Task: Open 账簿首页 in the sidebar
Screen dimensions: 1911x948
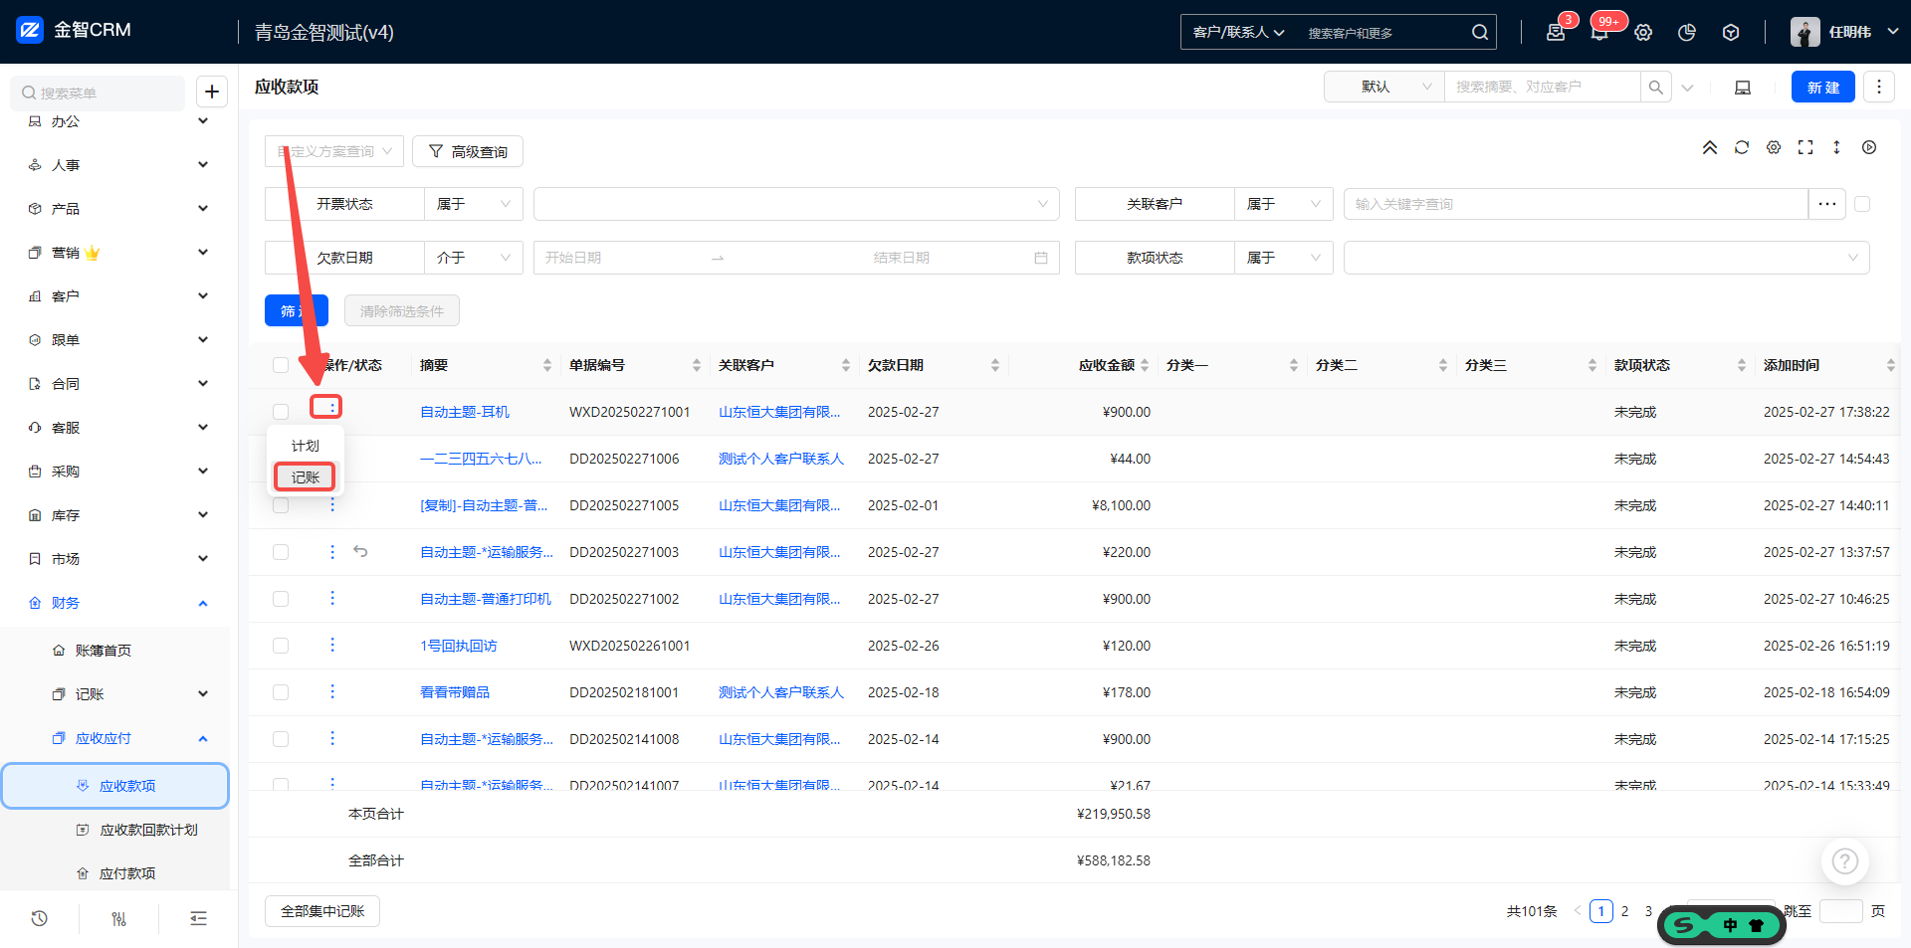Action: pos(104,651)
